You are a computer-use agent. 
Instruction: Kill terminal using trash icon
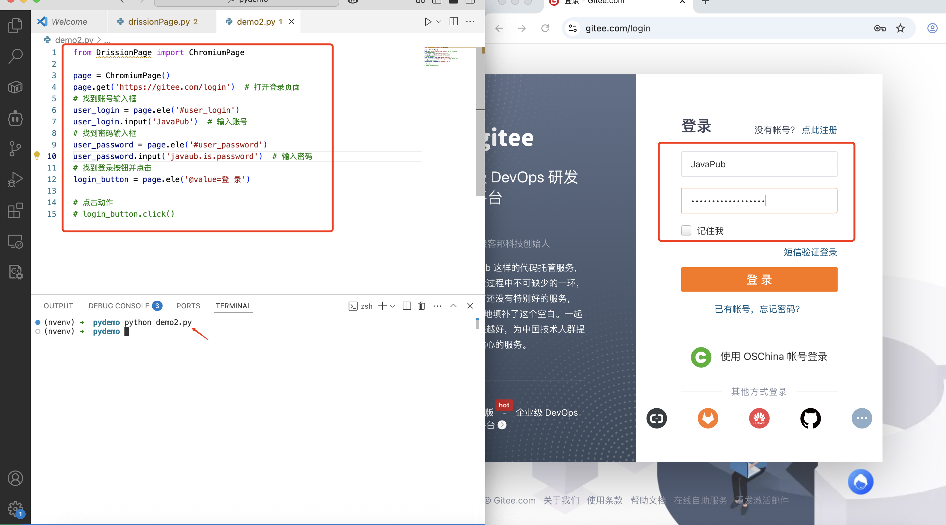click(422, 306)
